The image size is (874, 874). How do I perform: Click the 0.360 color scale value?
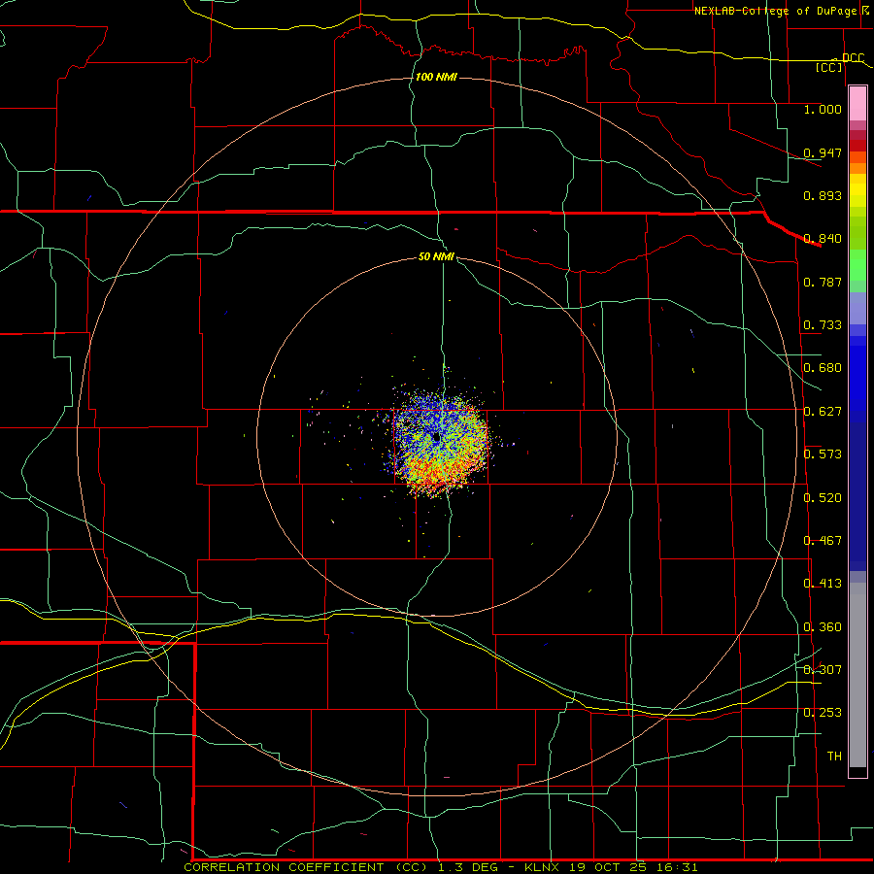tap(823, 627)
